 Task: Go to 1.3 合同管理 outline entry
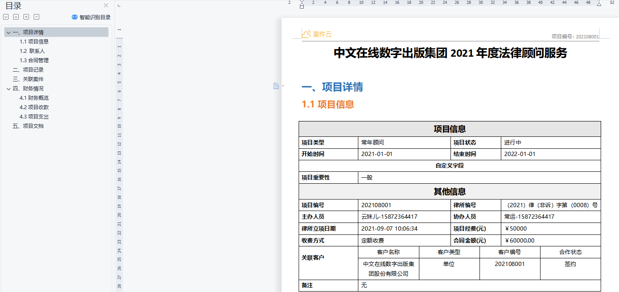pos(34,61)
